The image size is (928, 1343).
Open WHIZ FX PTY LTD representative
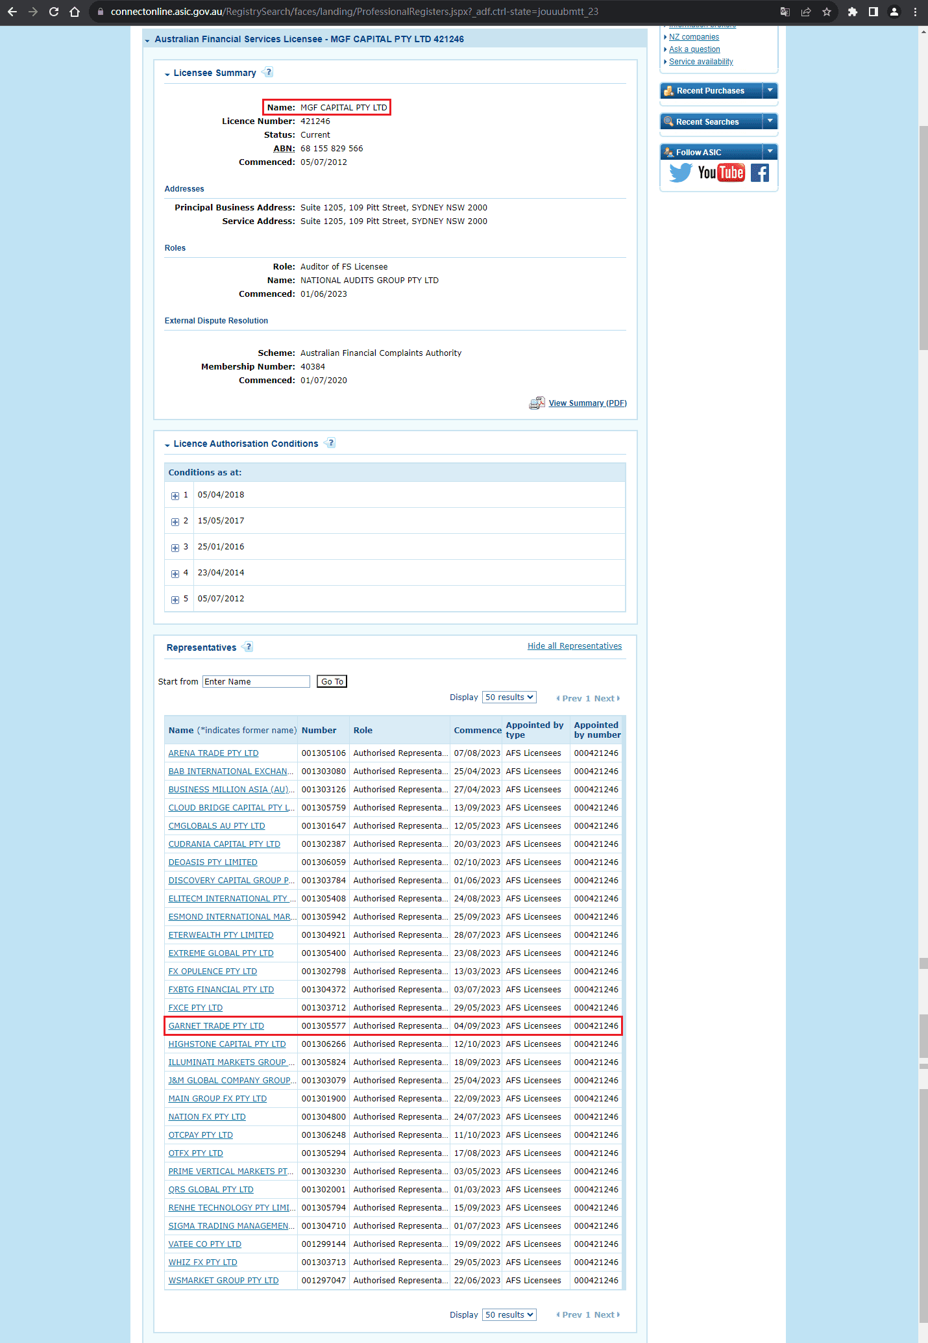click(x=203, y=1262)
